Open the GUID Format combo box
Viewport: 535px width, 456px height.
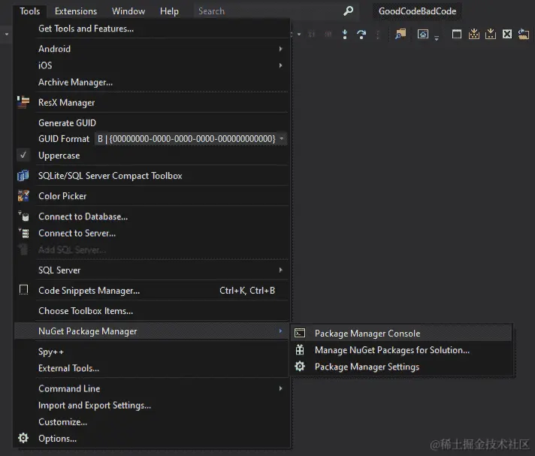coord(191,139)
